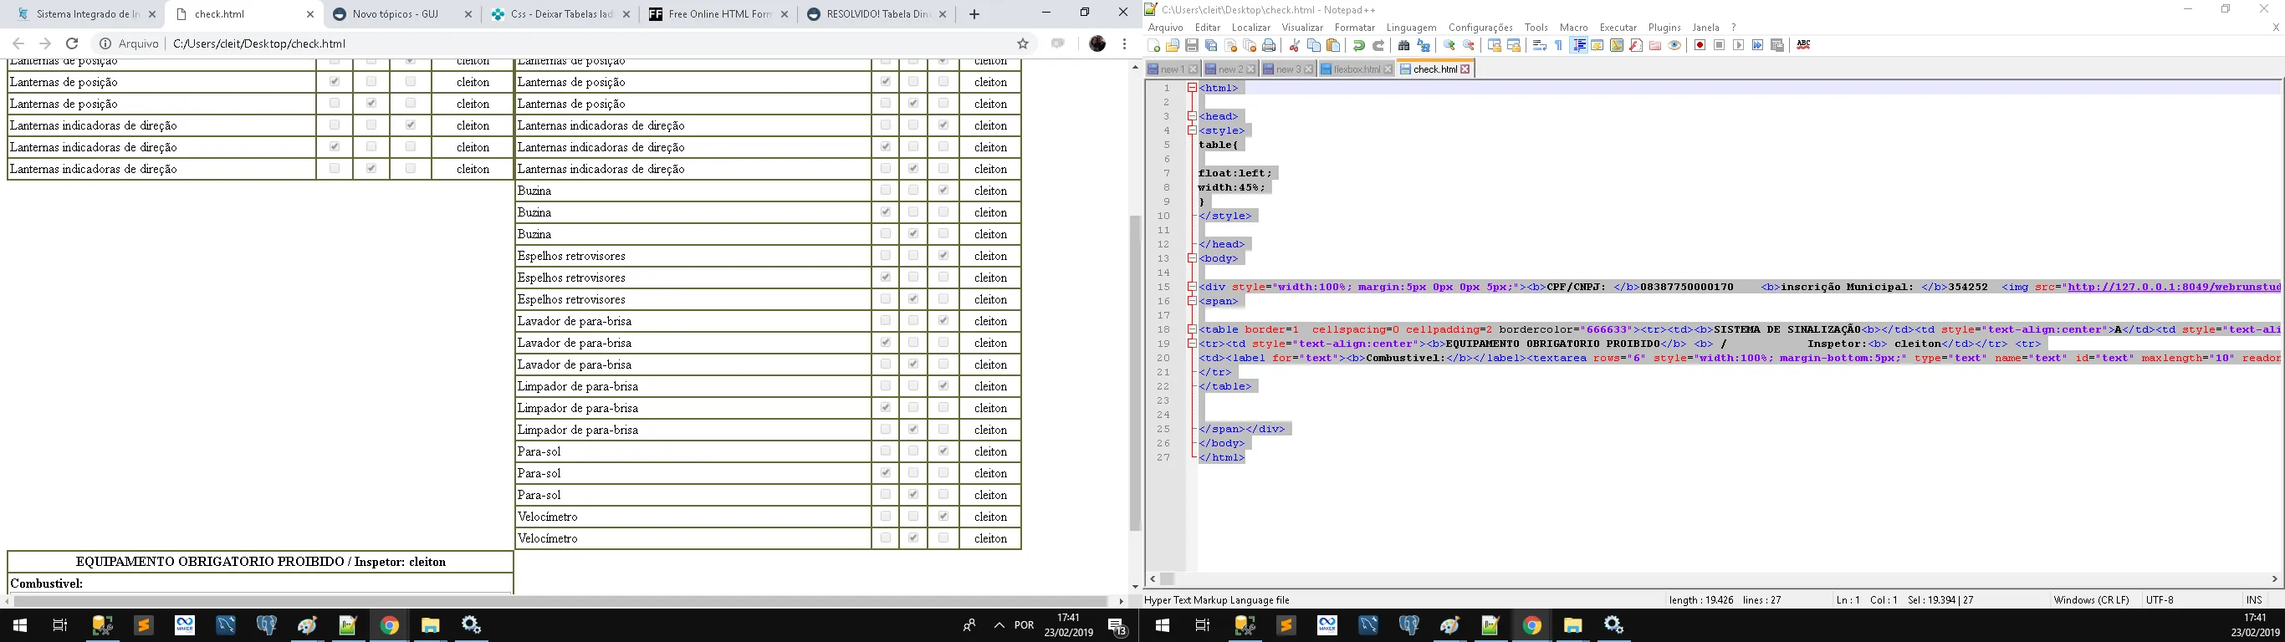Collapse the <body> fold marker on line 13

pyautogui.click(x=1192, y=258)
